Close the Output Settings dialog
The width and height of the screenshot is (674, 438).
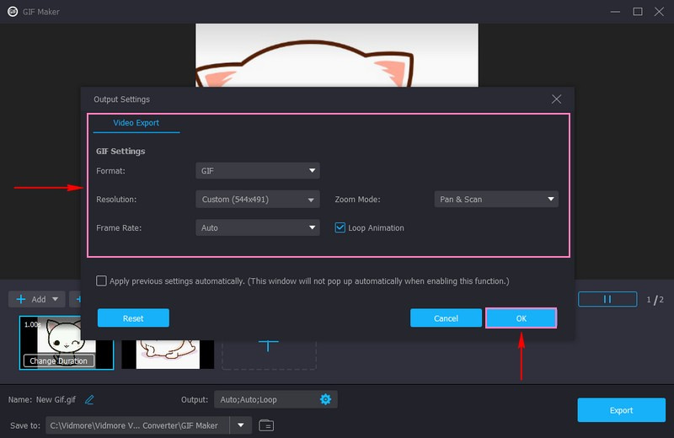click(556, 99)
